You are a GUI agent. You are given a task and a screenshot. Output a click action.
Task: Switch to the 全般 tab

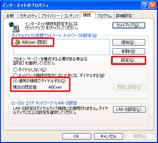(11, 15)
